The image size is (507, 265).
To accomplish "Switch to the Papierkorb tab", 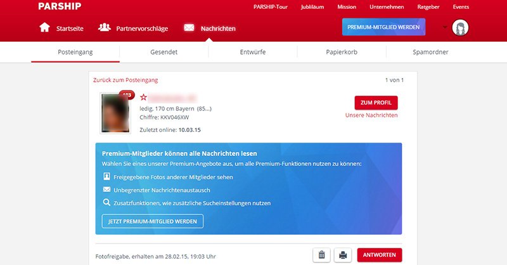I will [342, 52].
